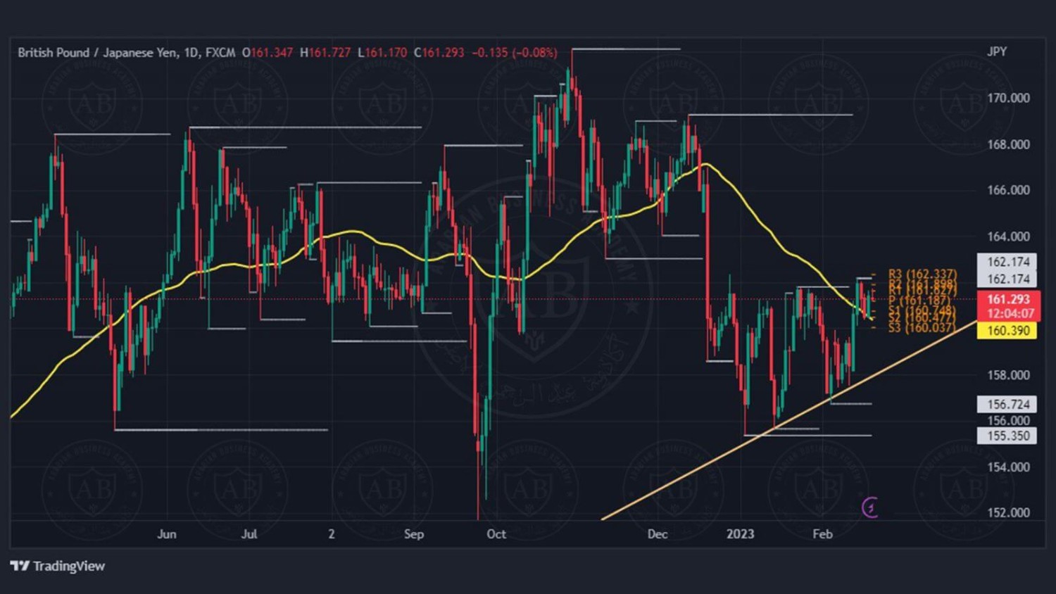Image resolution: width=1056 pixels, height=594 pixels.
Task: Select the R3 (162.337) pivot label
Action: coord(922,274)
